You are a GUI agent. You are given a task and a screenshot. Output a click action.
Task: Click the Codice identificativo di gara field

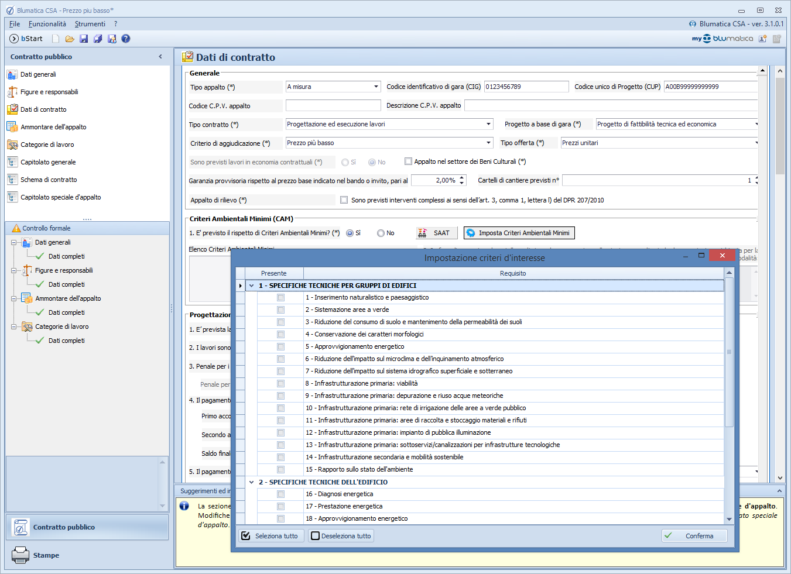[526, 87]
